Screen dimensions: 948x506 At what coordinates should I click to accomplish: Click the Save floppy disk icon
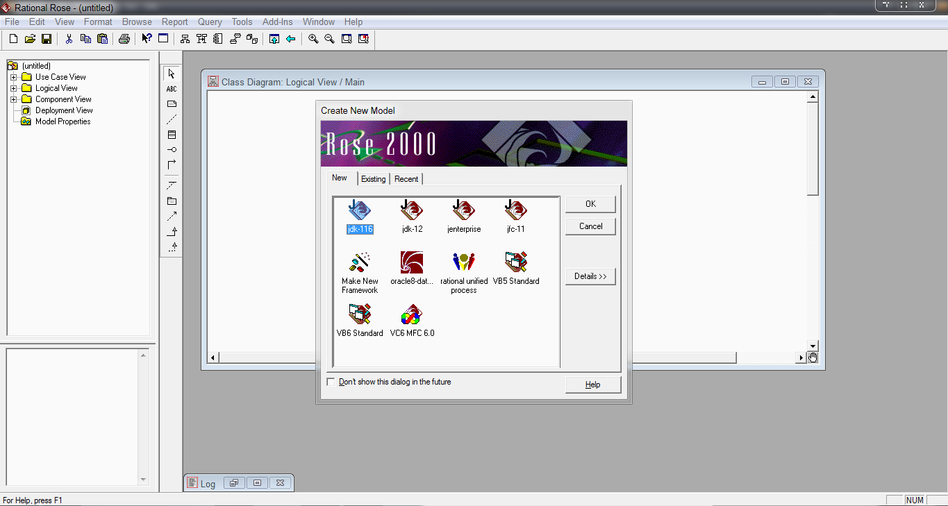47,39
